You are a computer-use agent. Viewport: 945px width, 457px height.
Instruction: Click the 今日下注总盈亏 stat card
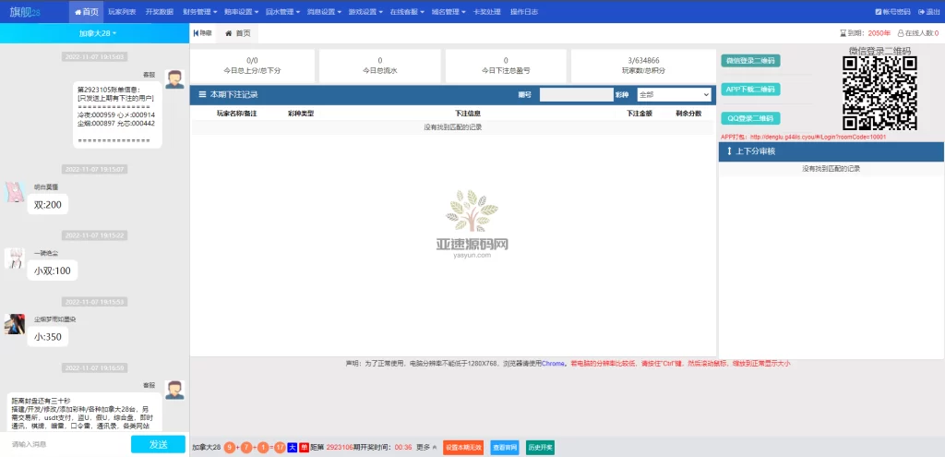506,66
